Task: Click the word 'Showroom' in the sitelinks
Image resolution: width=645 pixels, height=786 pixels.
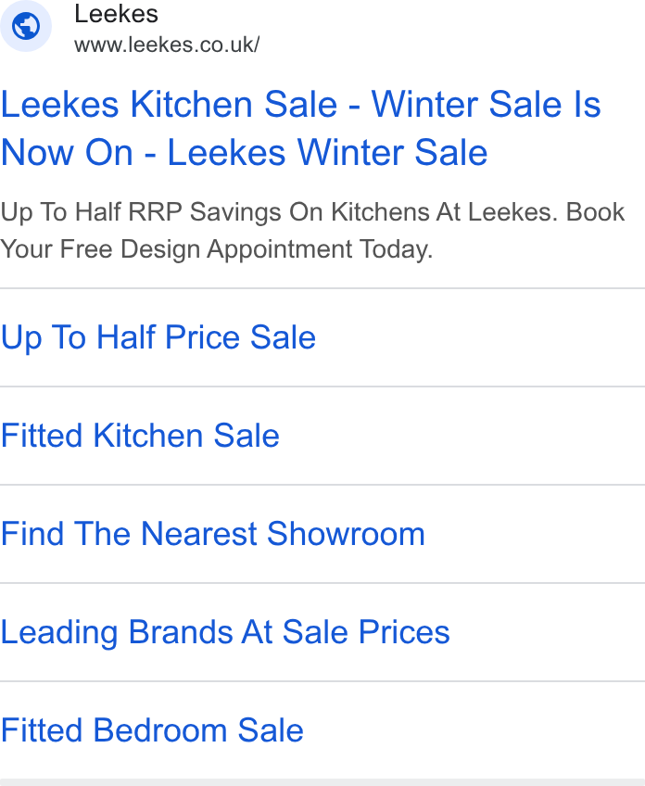Action: click(x=346, y=533)
